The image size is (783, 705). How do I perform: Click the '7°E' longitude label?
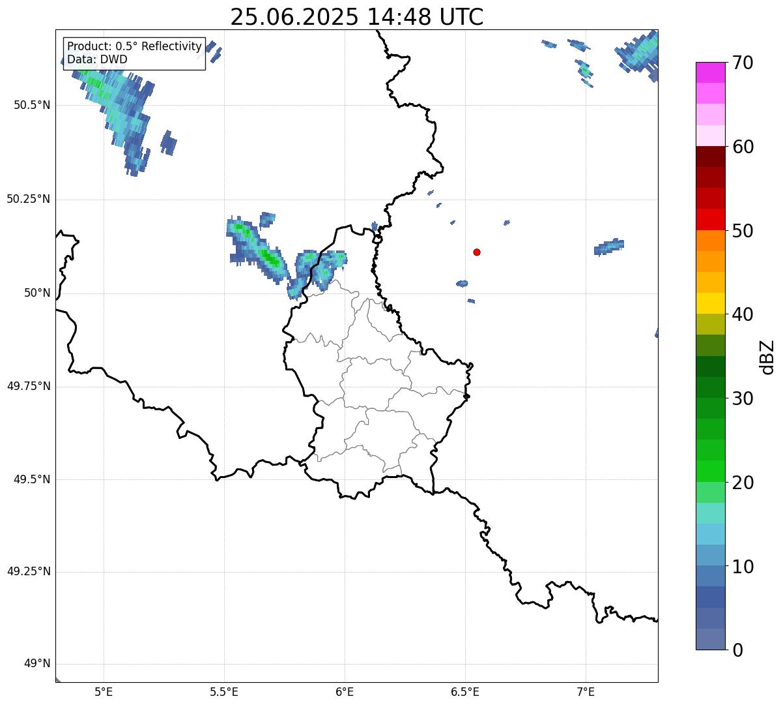click(x=586, y=691)
